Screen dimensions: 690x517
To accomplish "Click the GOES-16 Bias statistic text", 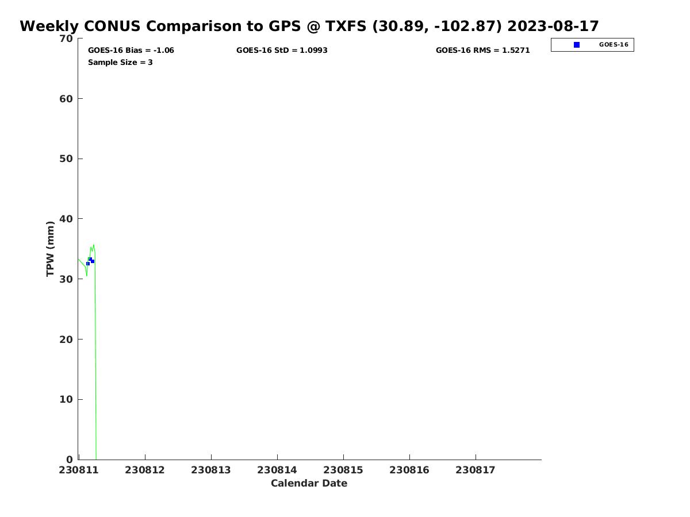I will [x=131, y=51].
